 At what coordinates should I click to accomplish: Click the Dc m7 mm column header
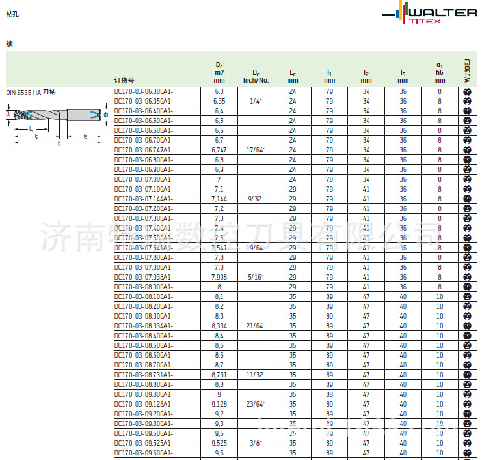click(x=219, y=73)
